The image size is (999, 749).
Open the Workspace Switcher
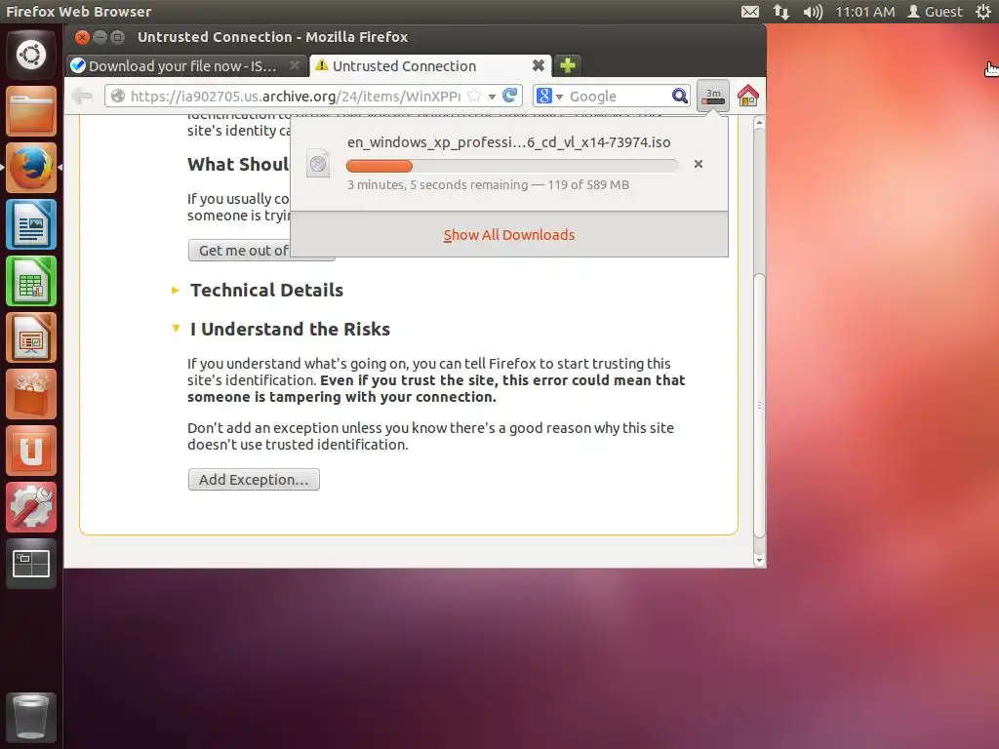coord(30,565)
